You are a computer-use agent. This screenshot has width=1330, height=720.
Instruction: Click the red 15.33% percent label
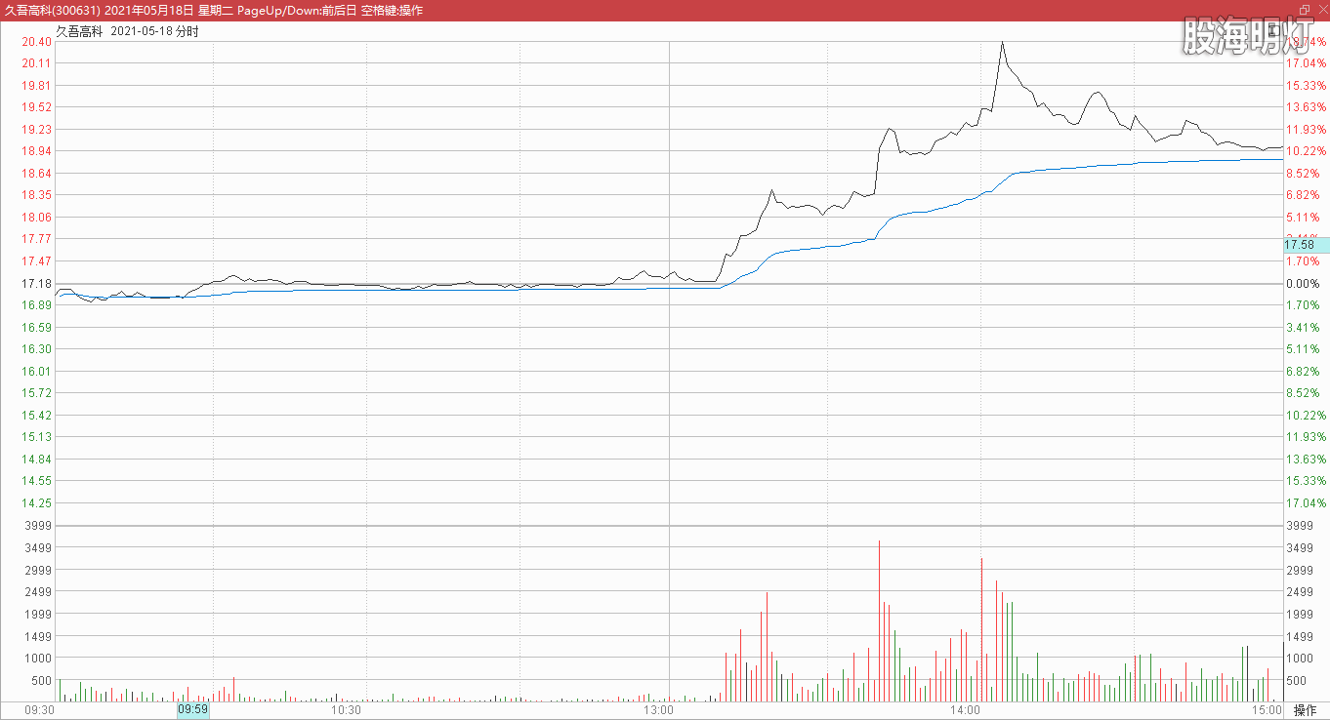click(x=1307, y=86)
